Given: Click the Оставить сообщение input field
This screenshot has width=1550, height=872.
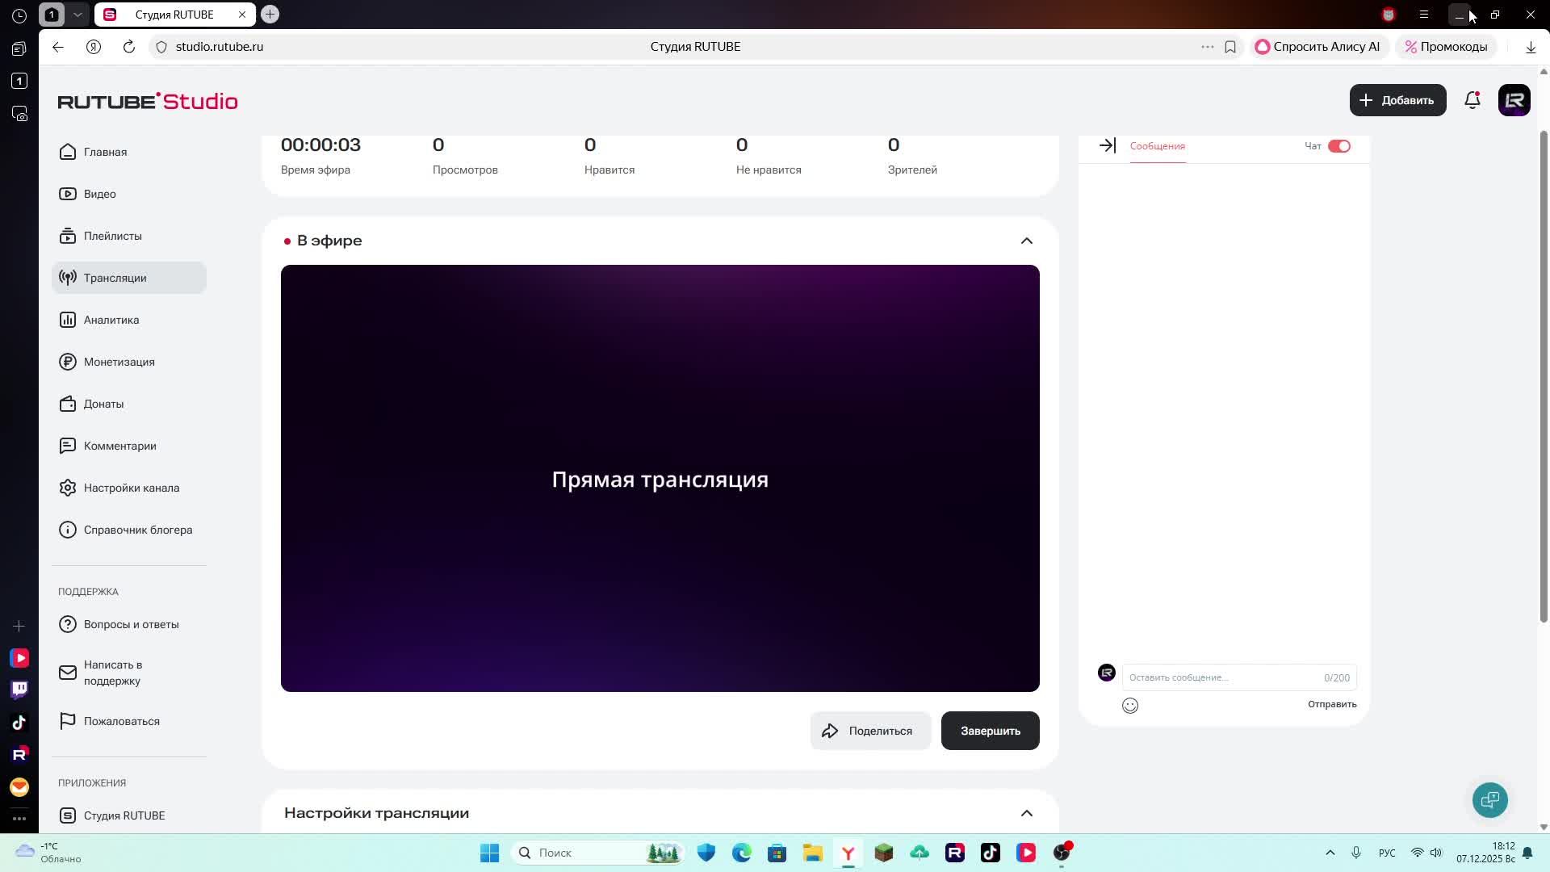Looking at the screenshot, I should [x=1211, y=677].
